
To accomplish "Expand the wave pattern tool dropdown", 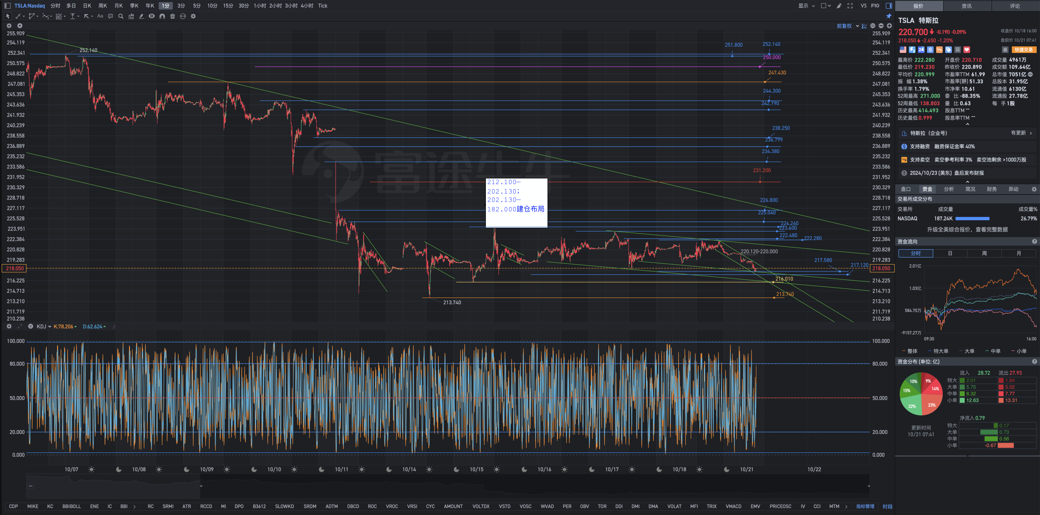I will pyautogui.click(x=51, y=17).
